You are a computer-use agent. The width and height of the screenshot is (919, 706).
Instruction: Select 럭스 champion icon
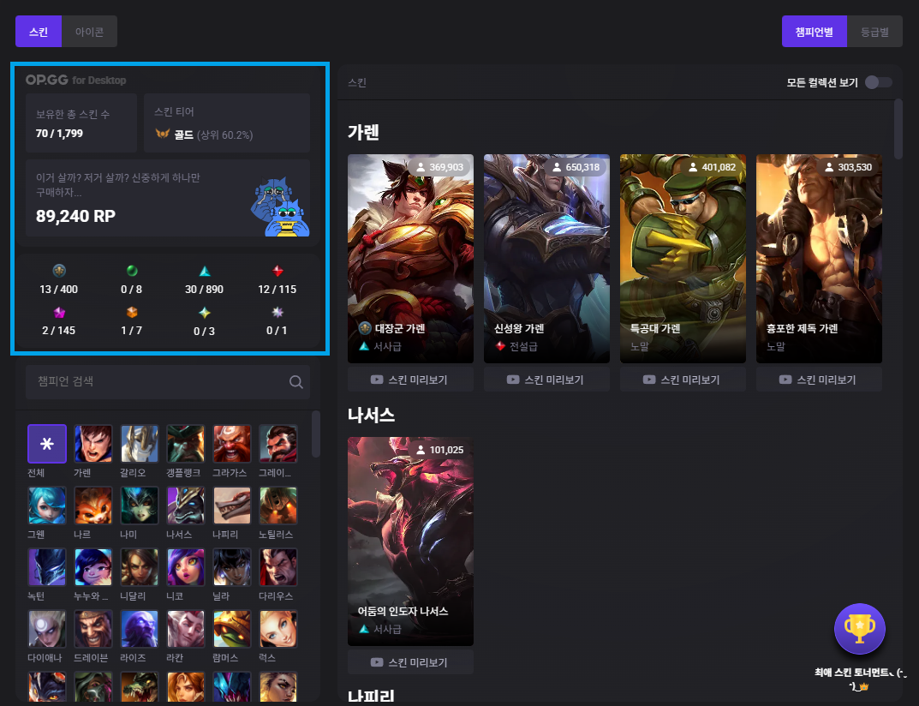click(x=278, y=629)
